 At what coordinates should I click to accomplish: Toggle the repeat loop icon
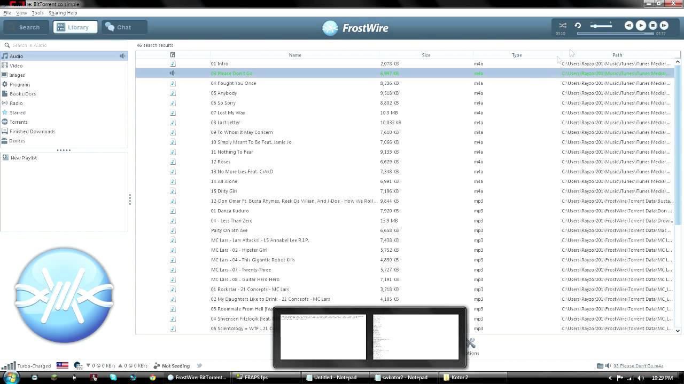click(x=578, y=25)
